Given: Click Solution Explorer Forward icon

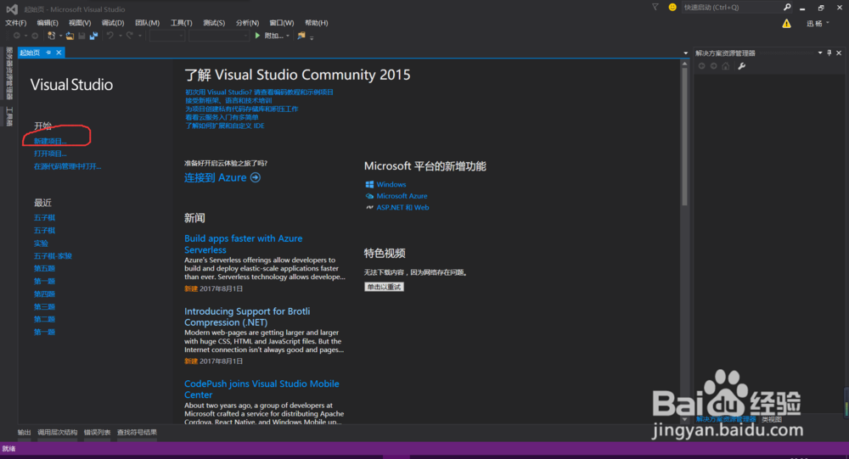Looking at the screenshot, I should (714, 66).
